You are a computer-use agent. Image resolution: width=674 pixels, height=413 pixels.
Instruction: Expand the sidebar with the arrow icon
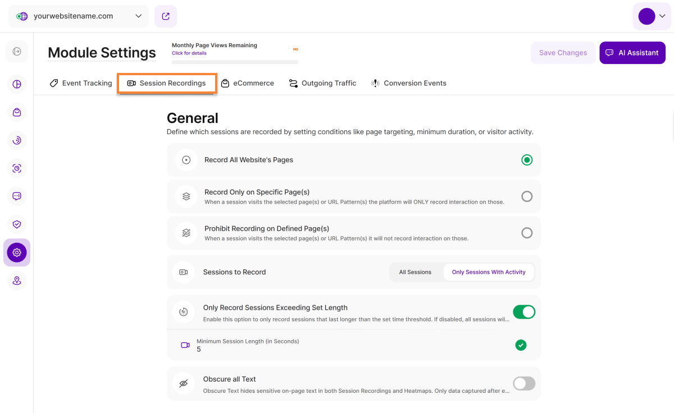click(x=17, y=52)
